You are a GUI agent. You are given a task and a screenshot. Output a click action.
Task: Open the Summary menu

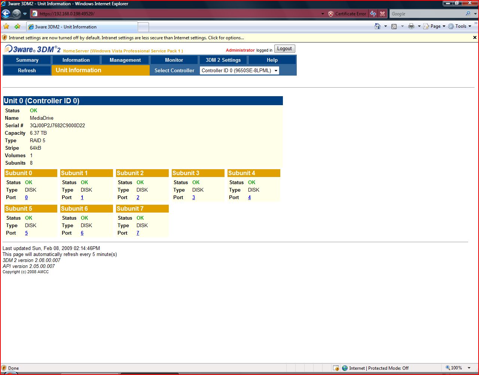(x=27, y=60)
